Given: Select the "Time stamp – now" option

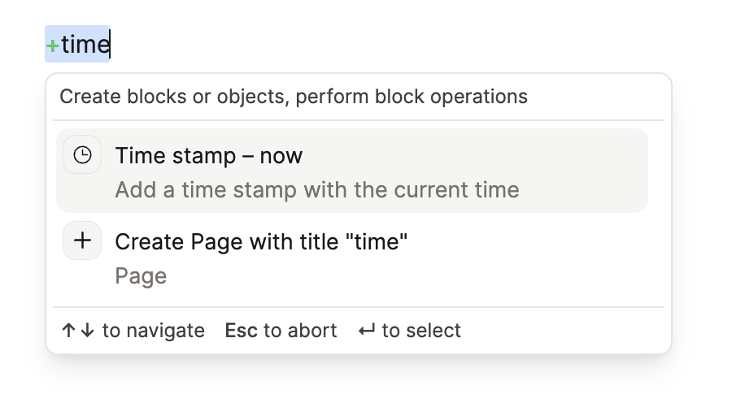Looking at the screenshot, I should pyautogui.click(x=209, y=155).
